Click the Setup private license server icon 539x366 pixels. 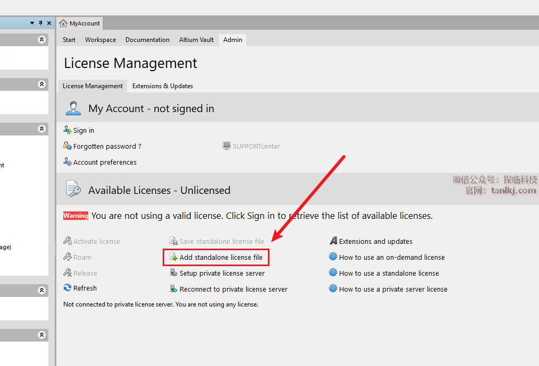click(174, 273)
